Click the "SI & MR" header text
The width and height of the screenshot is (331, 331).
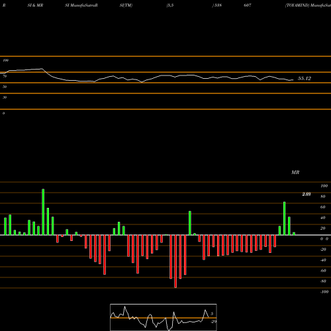point(35,5)
